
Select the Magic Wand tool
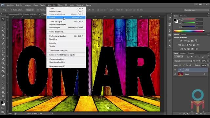tap(3, 31)
